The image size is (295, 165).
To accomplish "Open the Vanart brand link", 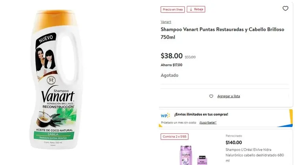I will pyautogui.click(x=166, y=22).
